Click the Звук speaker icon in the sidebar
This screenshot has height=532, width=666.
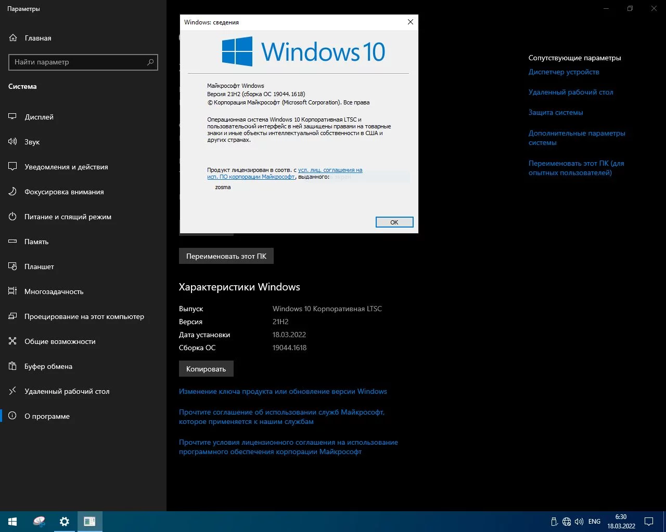pos(13,142)
